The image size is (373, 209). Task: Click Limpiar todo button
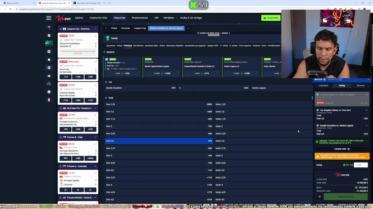tap(342, 149)
